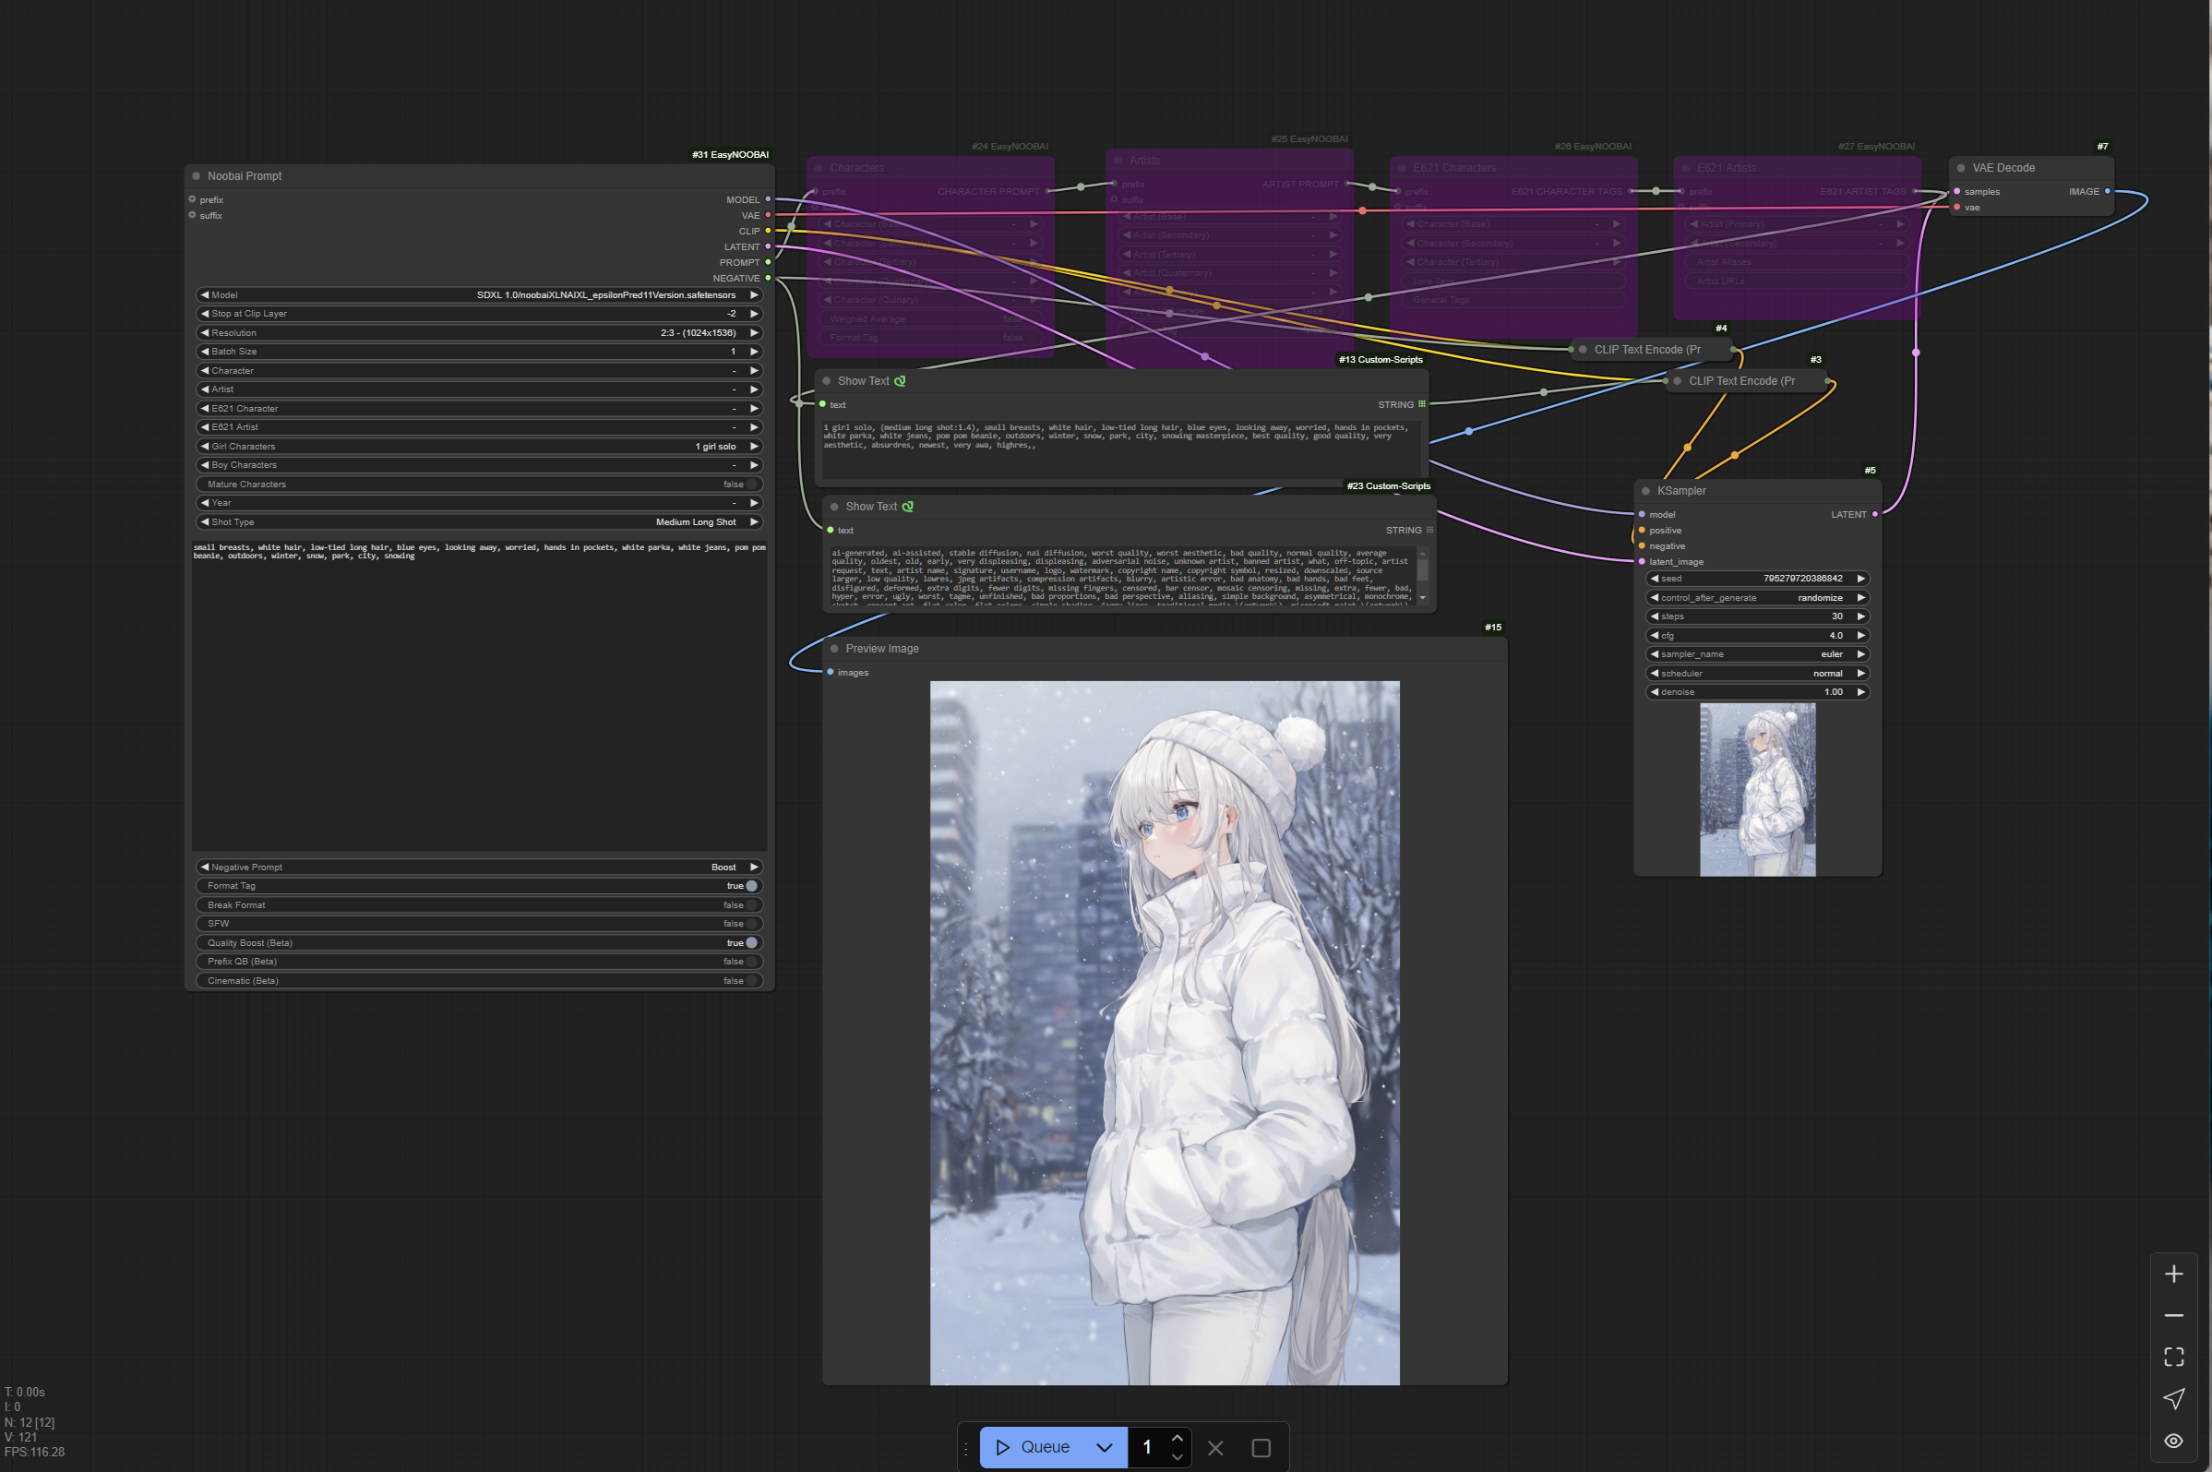The width and height of the screenshot is (2212, 1472).
Task: Open the Queue options dropdown chevron
Action: click(1105, 1448)
